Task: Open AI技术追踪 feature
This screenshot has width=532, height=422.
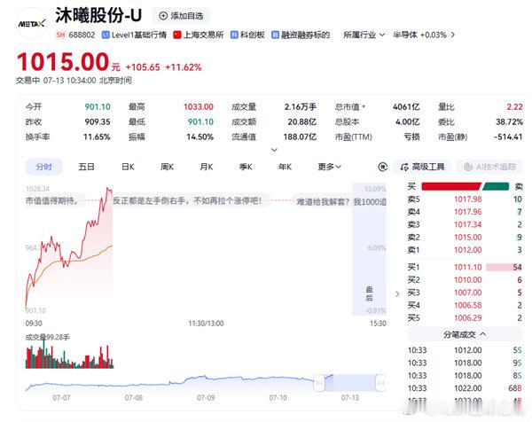Action: 490,167
